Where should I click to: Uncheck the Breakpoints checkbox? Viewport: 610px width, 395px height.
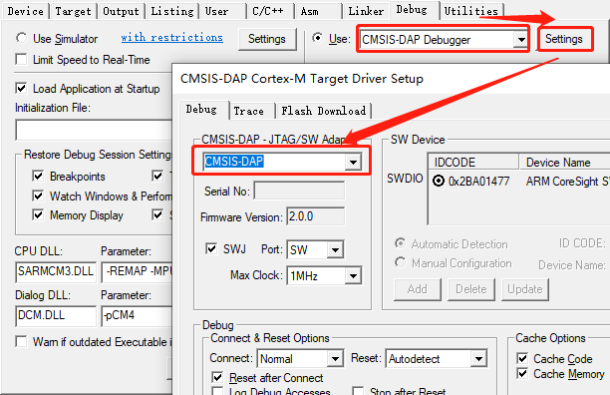pos(38,176)
